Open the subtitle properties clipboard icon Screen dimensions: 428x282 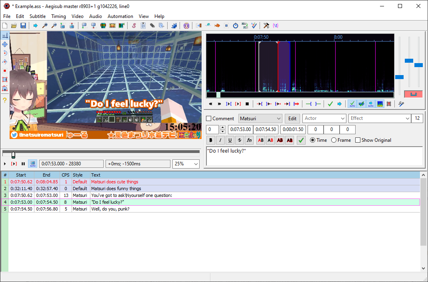coord(143,26)
